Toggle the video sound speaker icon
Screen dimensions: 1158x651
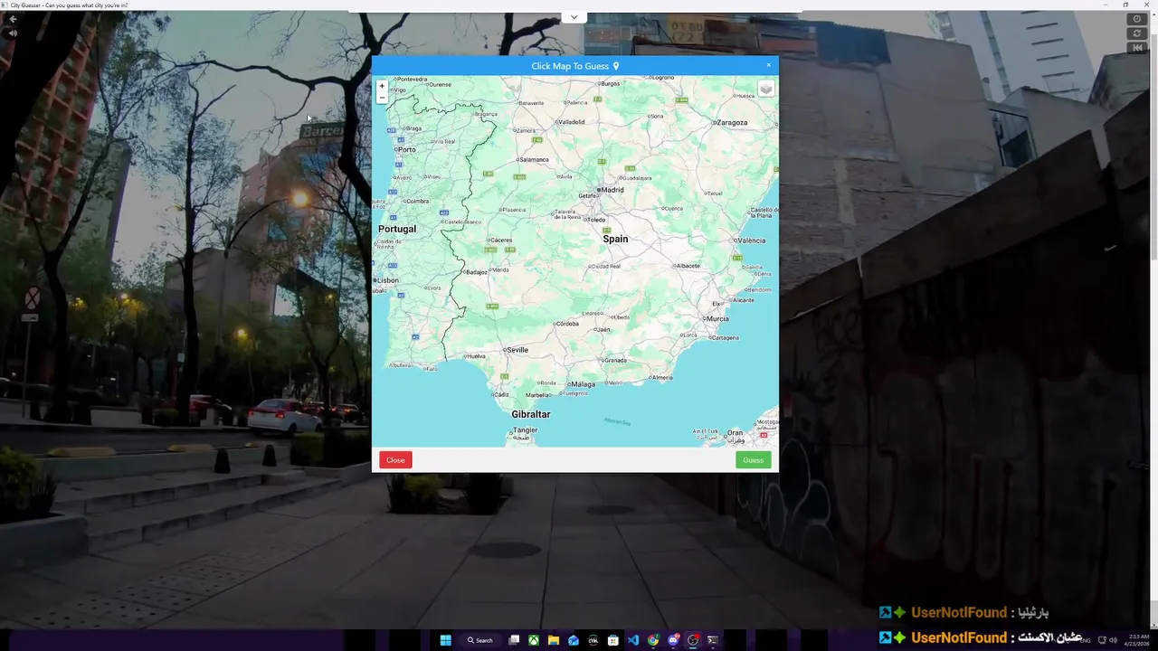[x=13, y=33]
